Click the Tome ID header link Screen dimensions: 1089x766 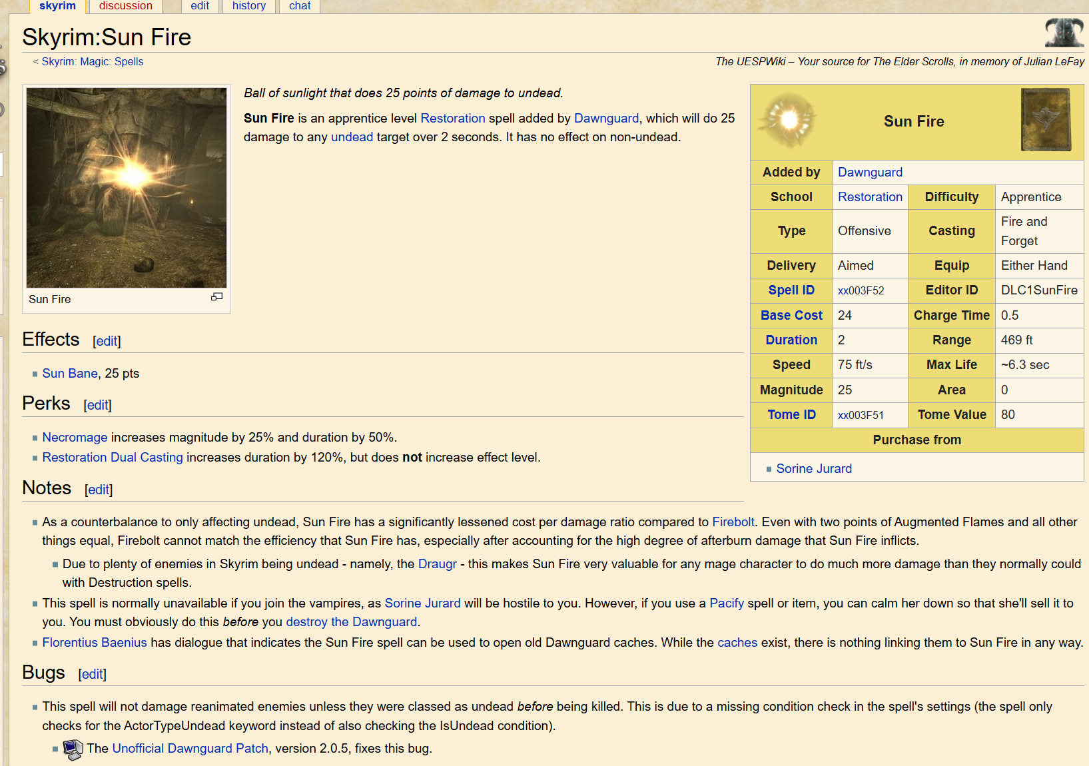click(x=791, y=415)
